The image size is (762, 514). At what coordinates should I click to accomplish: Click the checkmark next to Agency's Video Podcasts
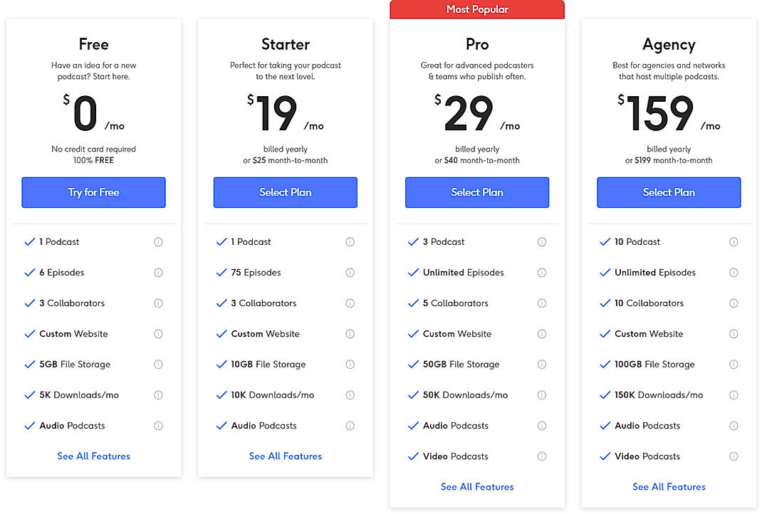point(605,456)
